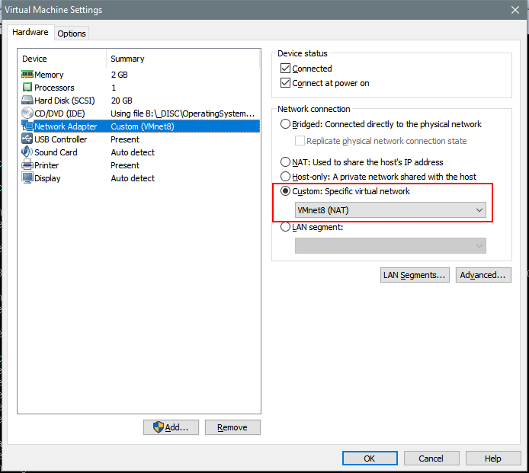The height and width of the screenshot is (473, 529).
Task: Click the Add... hardware button
Action: point(171,427)
